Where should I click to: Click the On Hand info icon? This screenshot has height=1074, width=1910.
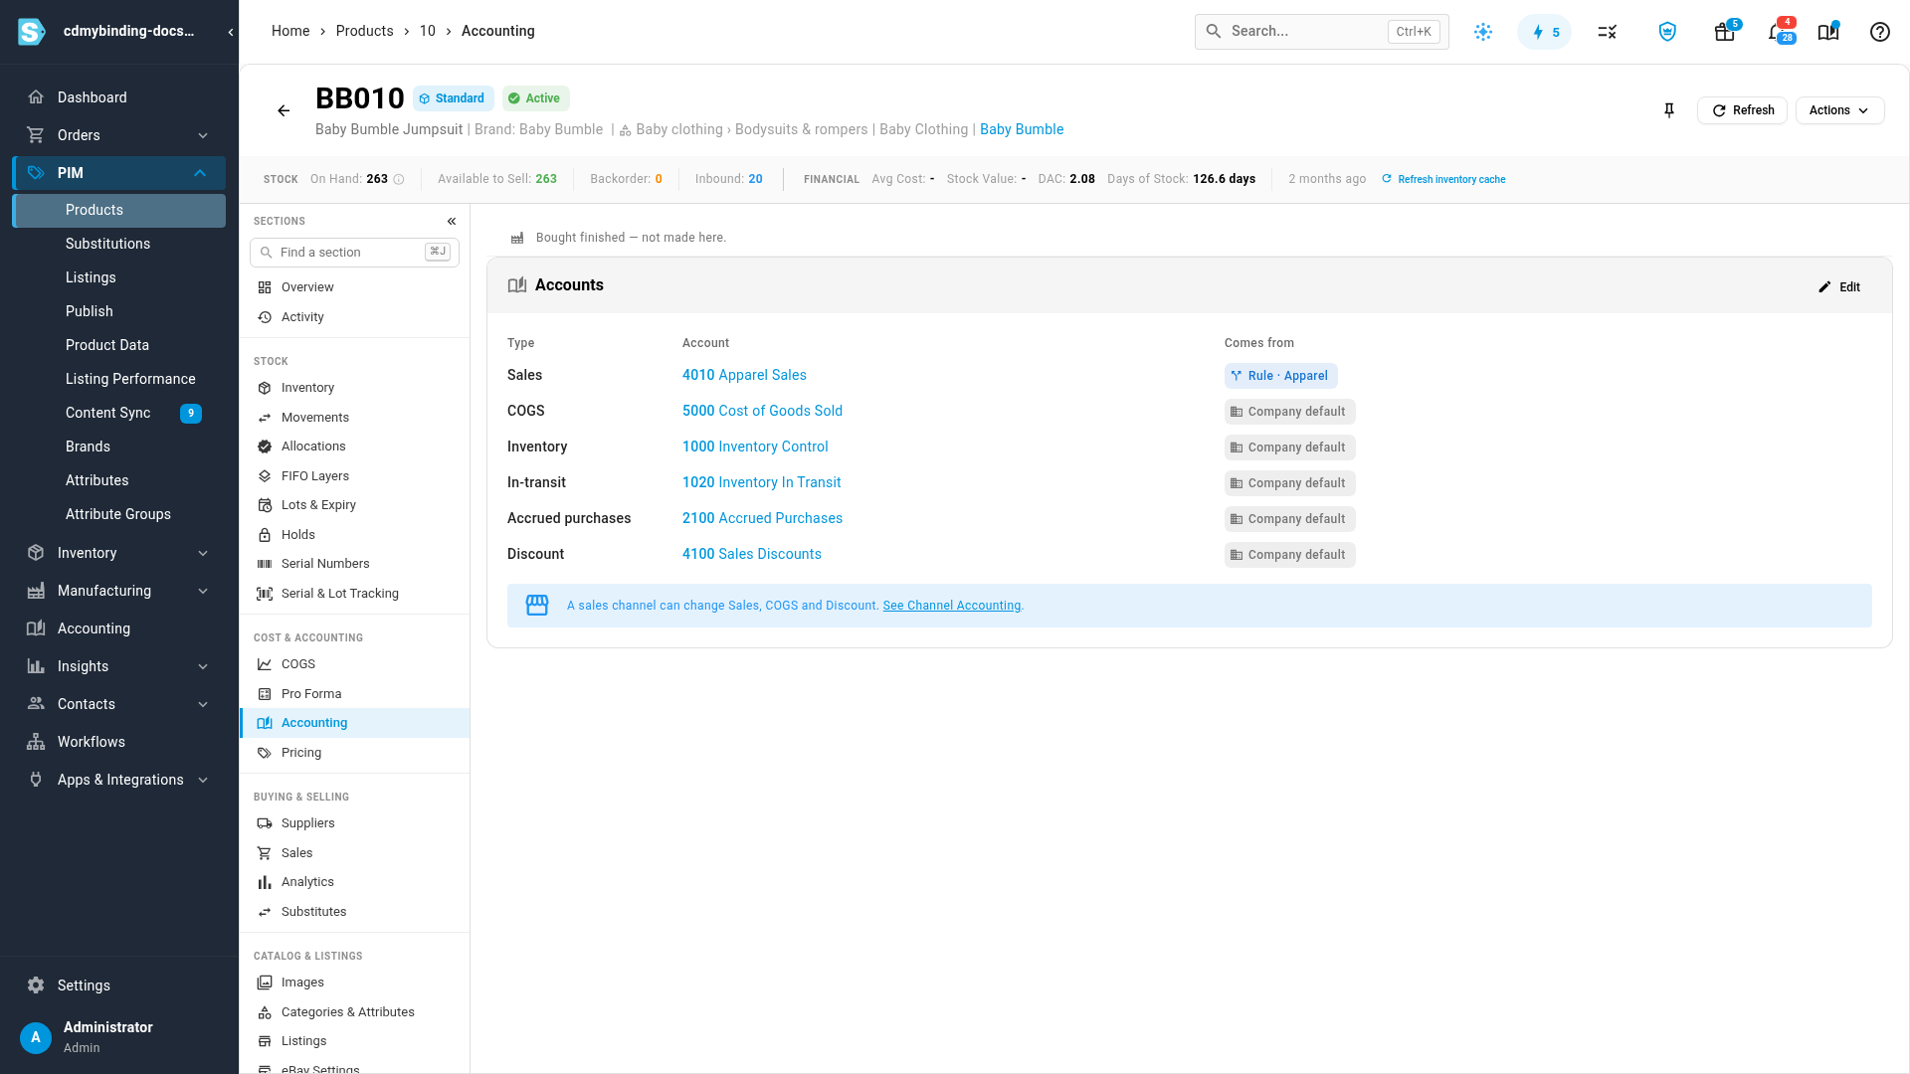coord(399,179)
